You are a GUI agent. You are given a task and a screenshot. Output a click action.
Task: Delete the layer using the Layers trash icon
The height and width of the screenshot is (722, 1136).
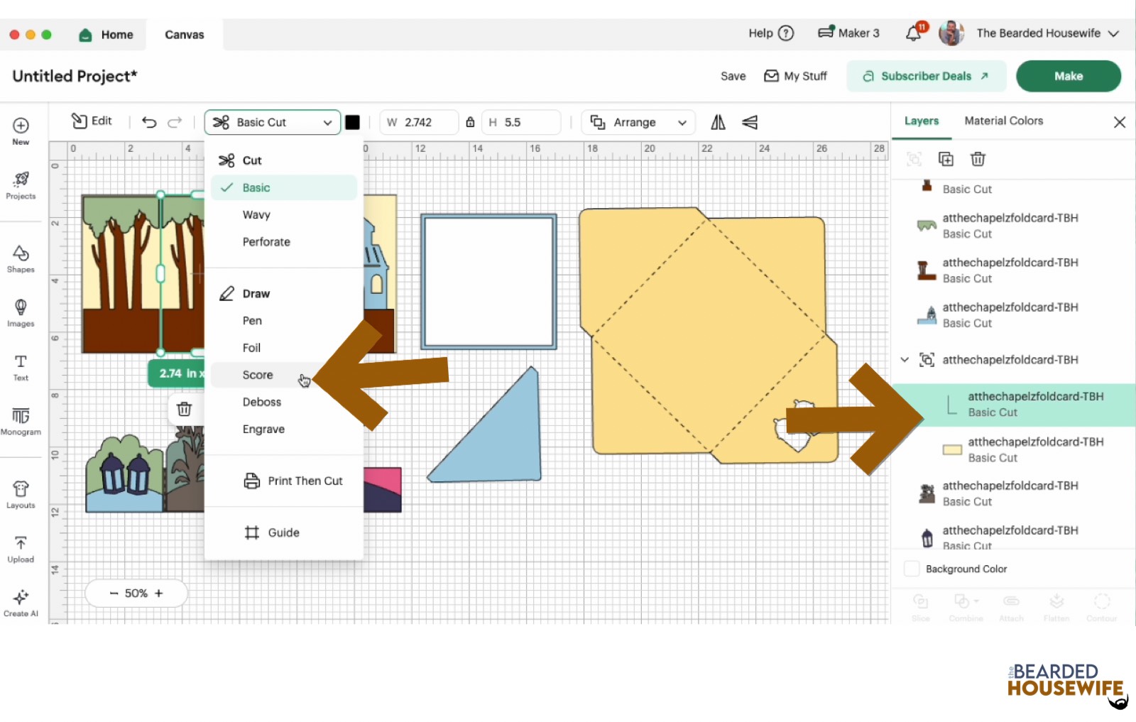click(978, 159)
